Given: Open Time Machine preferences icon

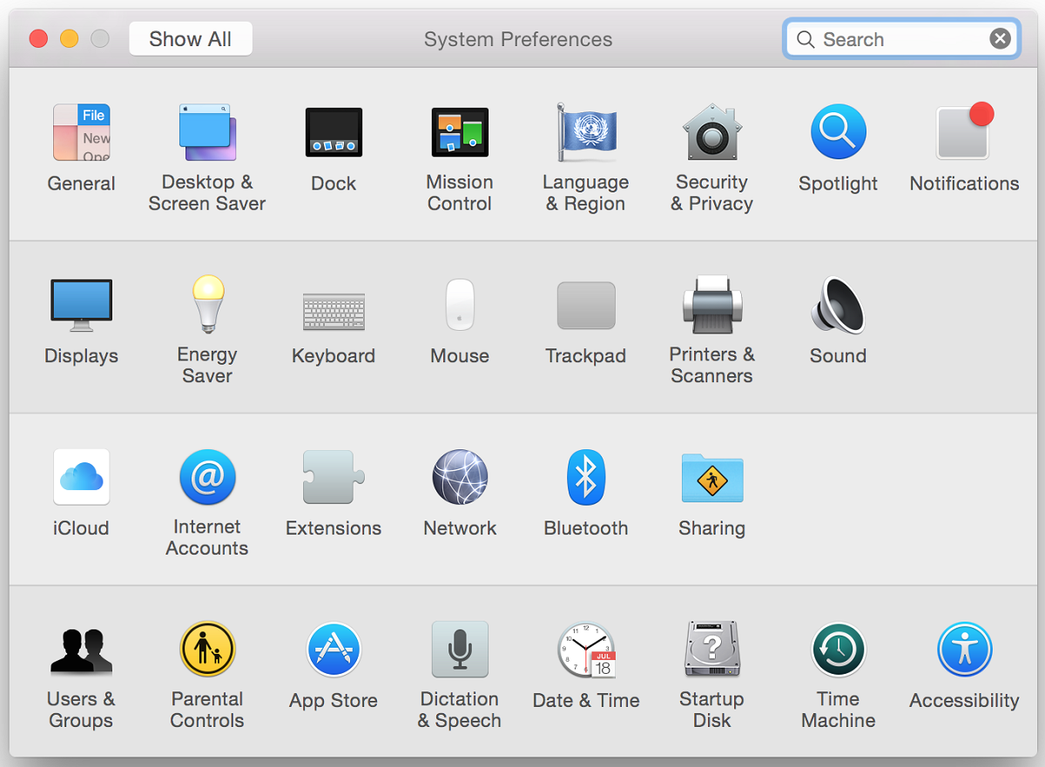Looking at the screenshot, I should click(839, 649).
